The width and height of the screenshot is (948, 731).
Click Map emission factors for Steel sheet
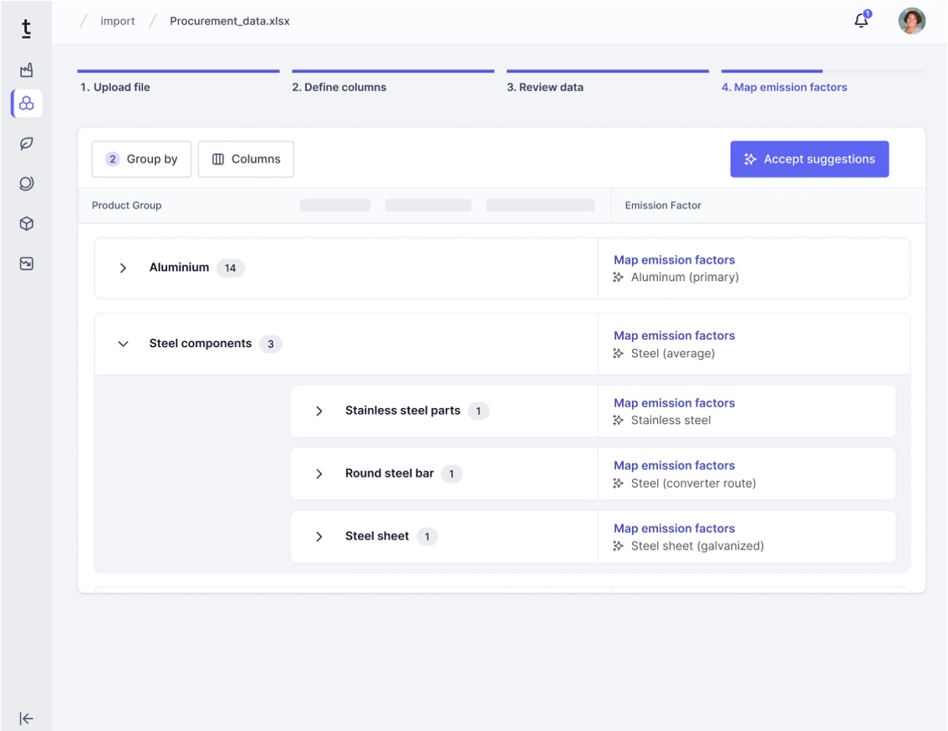674,529
